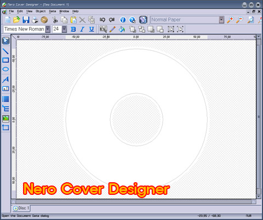Select the track list tool
The width and height of the screenshot is (263, 220).
pos(5,99)
